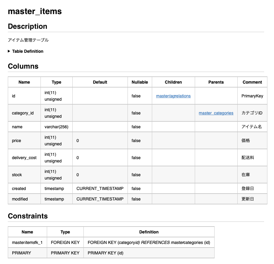Click the default 0 in stock row
The height and width of the screenshot is (264, 274).
tap(100, 175)
